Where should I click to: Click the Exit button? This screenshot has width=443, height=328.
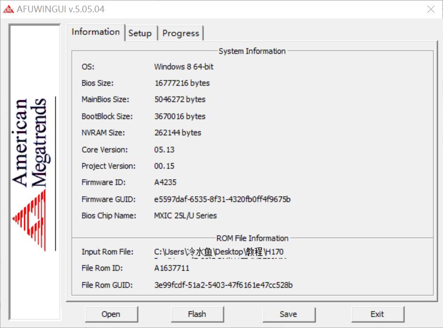378,314
